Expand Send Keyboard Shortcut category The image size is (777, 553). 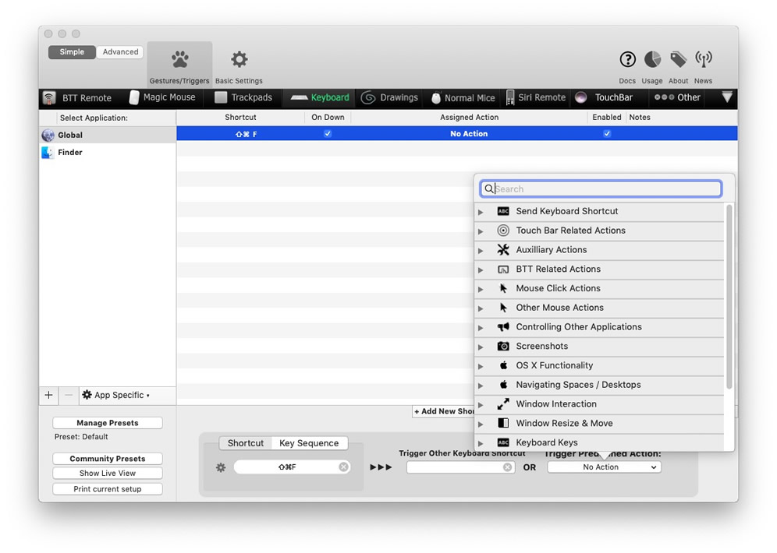[481, 212]
